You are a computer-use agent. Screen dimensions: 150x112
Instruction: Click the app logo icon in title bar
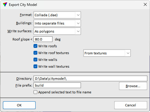point(5,4)
